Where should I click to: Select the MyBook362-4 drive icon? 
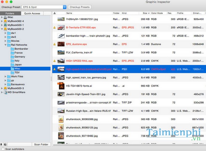[x=6, y=21]
